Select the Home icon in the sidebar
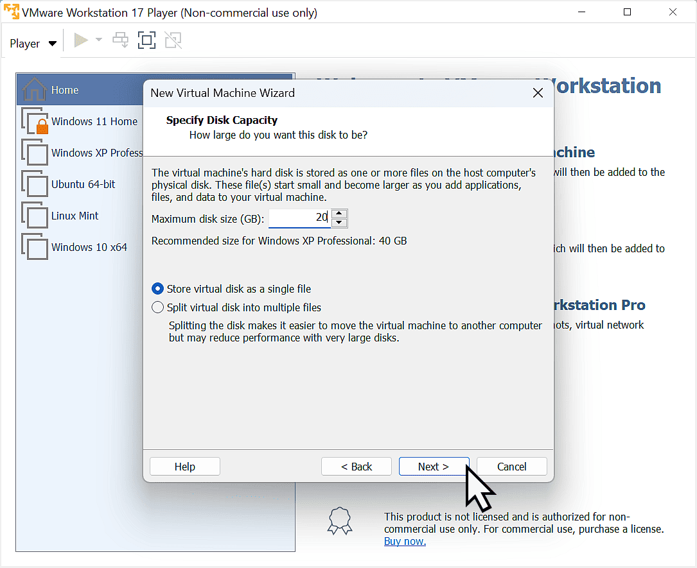This screenshot has height=568, width=697. (x=35, y=89)
